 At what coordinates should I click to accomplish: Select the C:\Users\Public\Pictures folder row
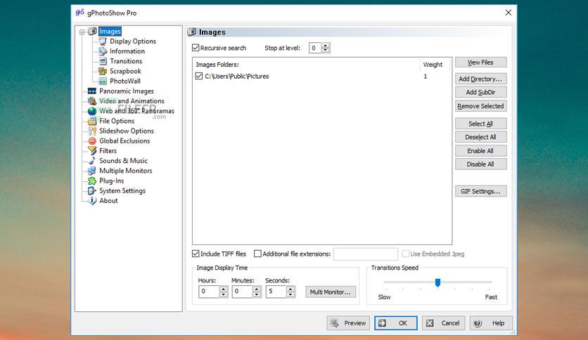pyautogui.click(x=321, y=76)
